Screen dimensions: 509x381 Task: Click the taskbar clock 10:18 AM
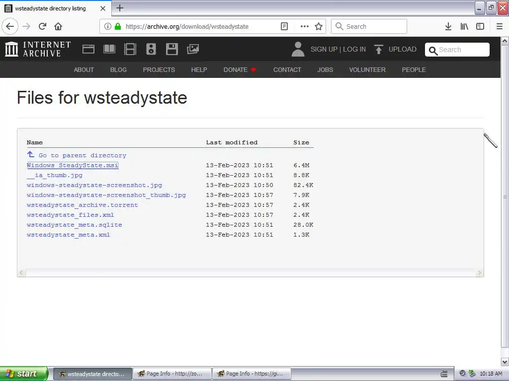click(x=491, y=374)
